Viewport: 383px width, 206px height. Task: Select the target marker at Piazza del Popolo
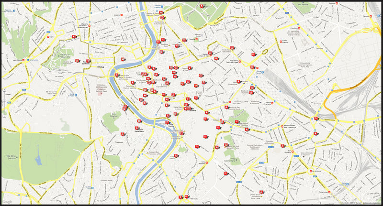point(162,18)
